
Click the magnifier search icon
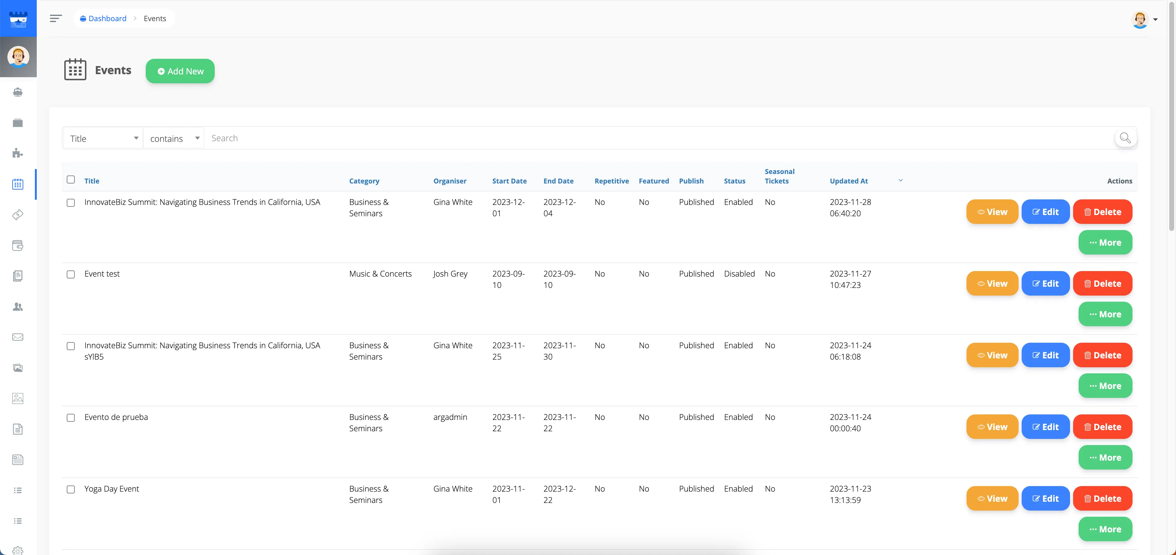pyautogui.click(x=1125, y=138)
